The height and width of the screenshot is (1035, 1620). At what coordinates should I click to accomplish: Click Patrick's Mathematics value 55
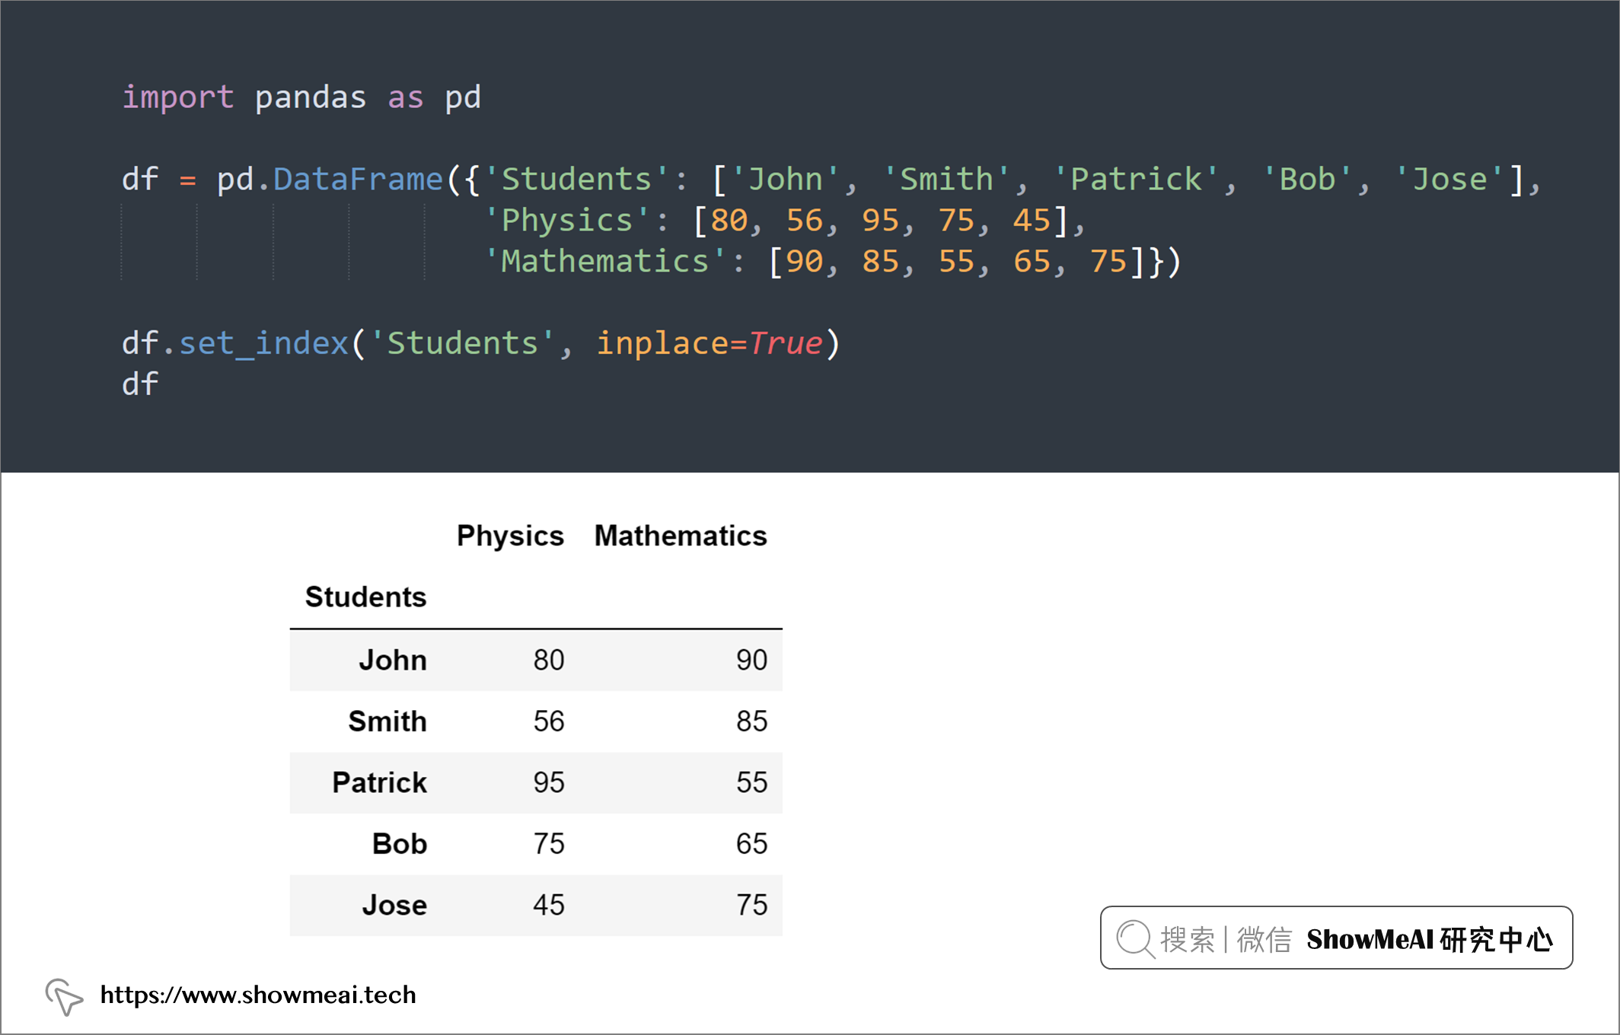(x=752, y=782)
